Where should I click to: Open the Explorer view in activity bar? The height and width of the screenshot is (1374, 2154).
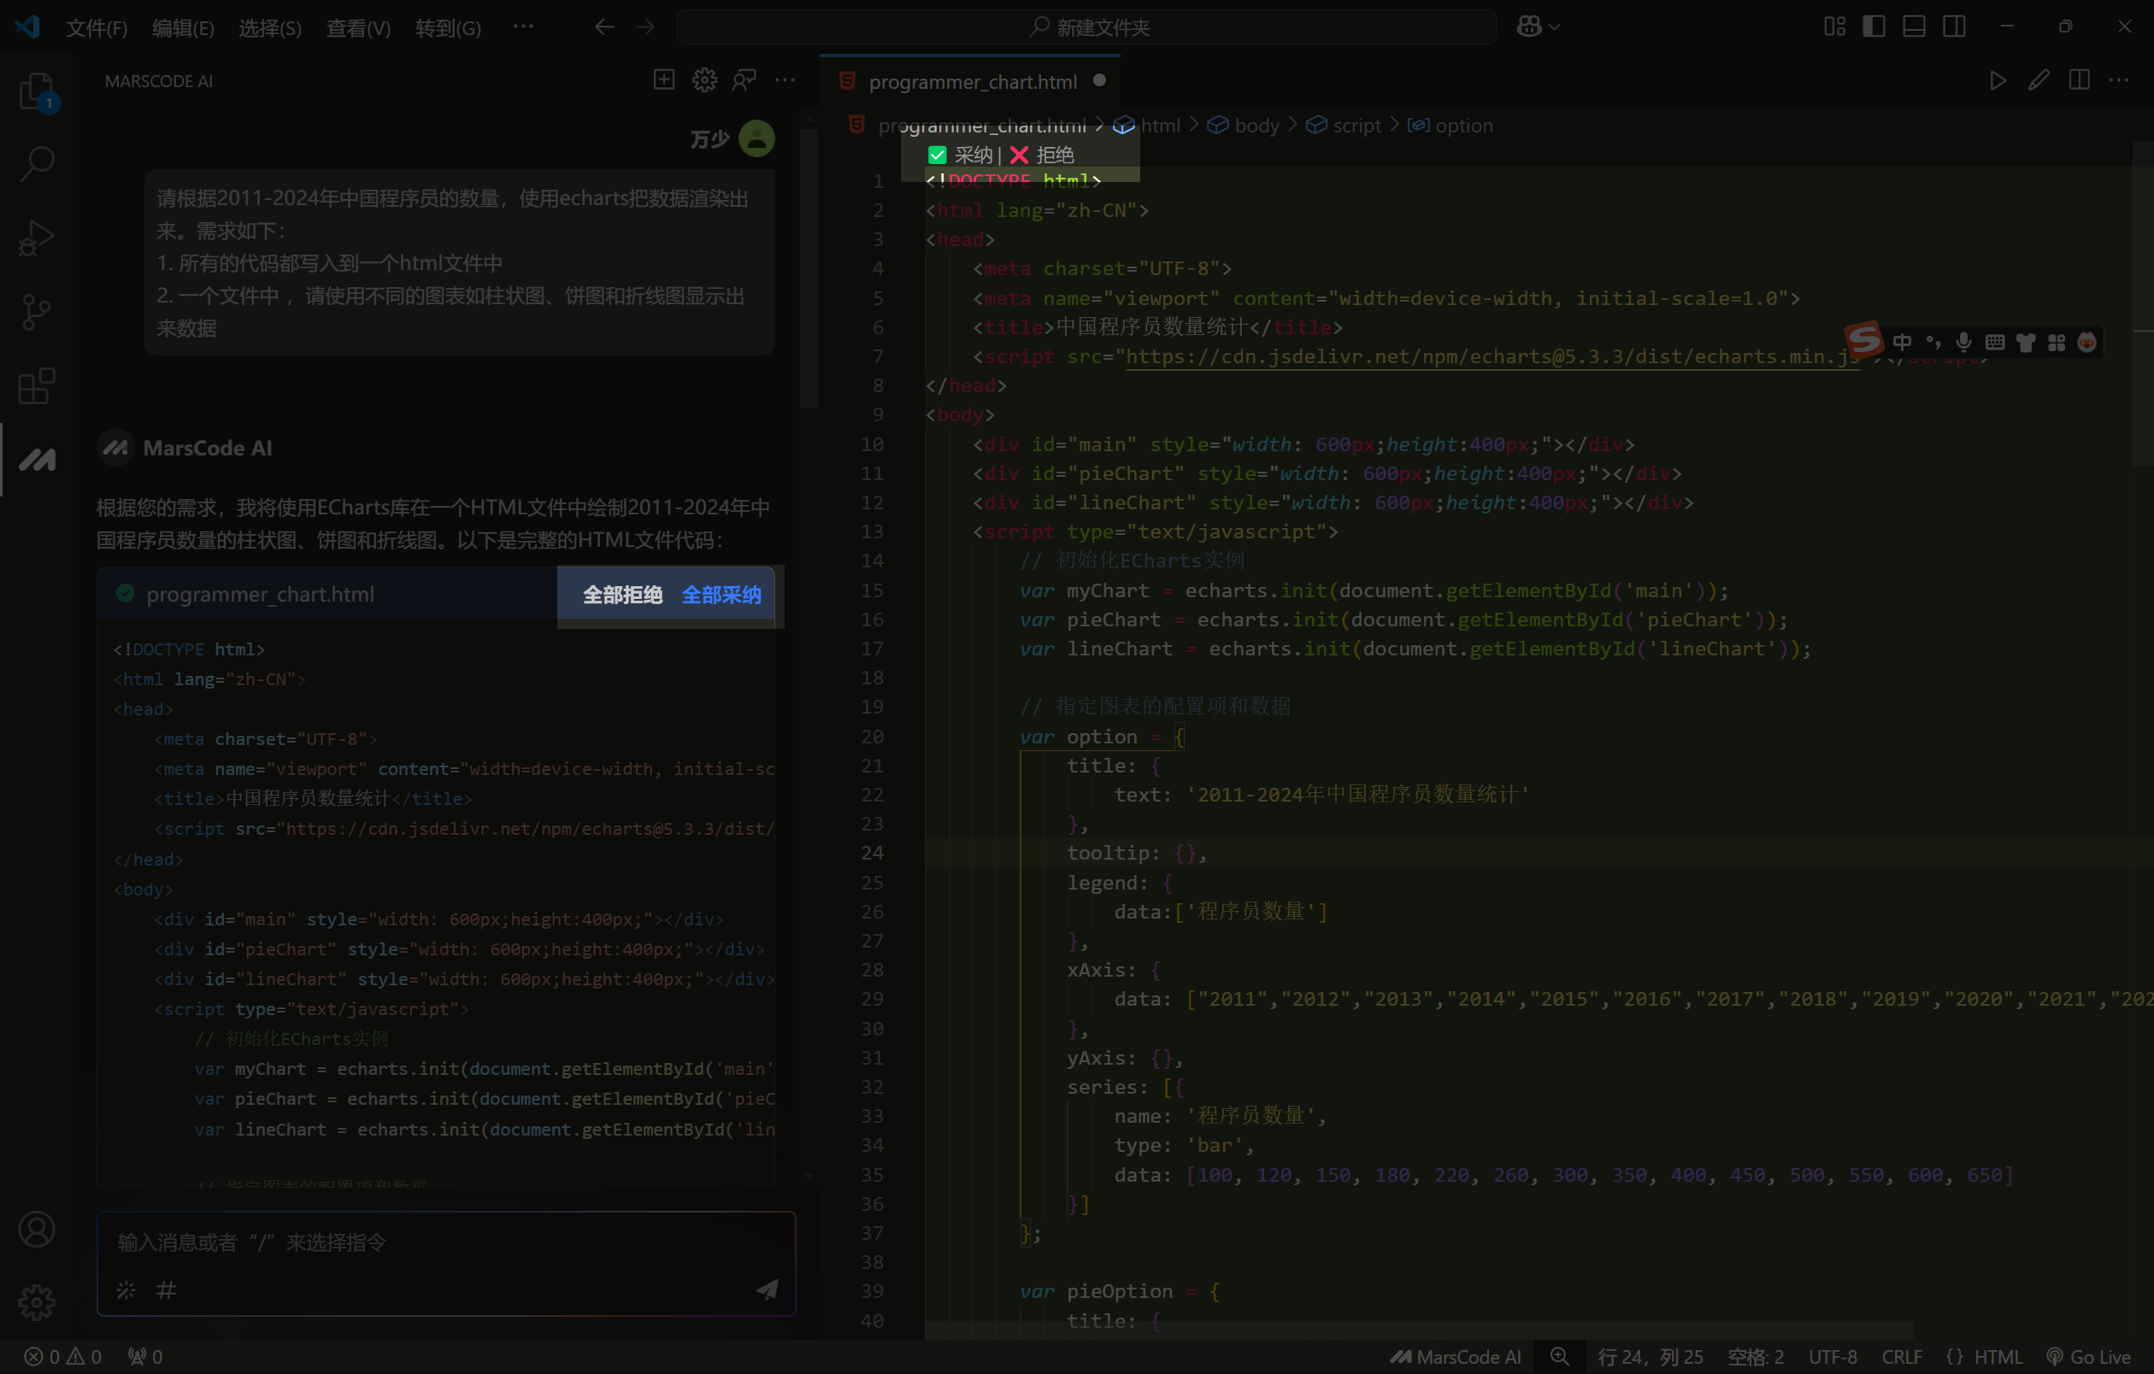tap(37, 90)
